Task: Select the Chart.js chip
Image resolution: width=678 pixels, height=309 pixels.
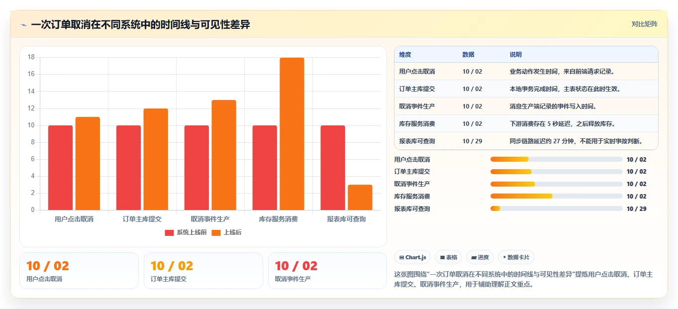Action: (412, 257)
